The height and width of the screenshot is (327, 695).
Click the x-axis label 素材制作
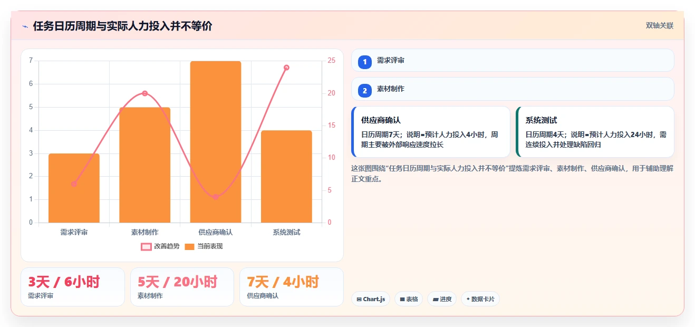coord(145,232)
